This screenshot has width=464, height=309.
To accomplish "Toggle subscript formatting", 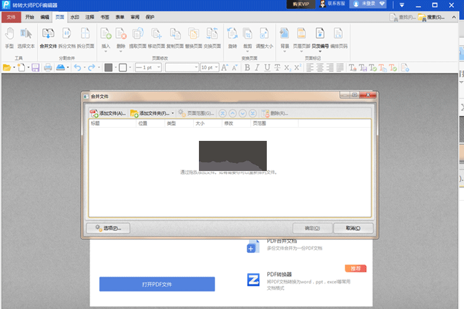I will coord(287,68).
